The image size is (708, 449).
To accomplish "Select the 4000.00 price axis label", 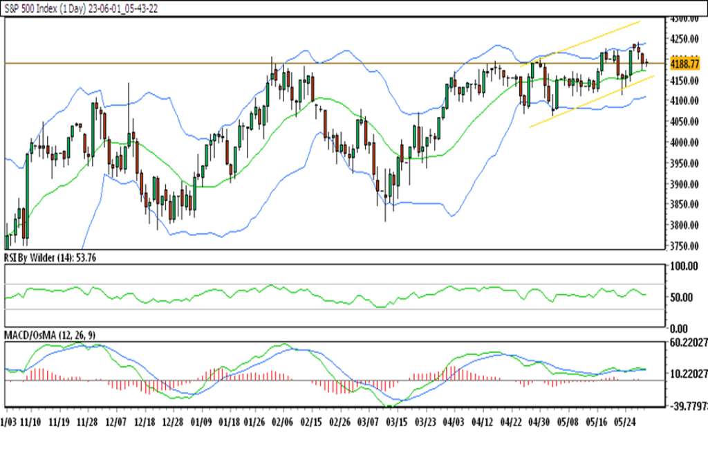I will pos(684,143).
